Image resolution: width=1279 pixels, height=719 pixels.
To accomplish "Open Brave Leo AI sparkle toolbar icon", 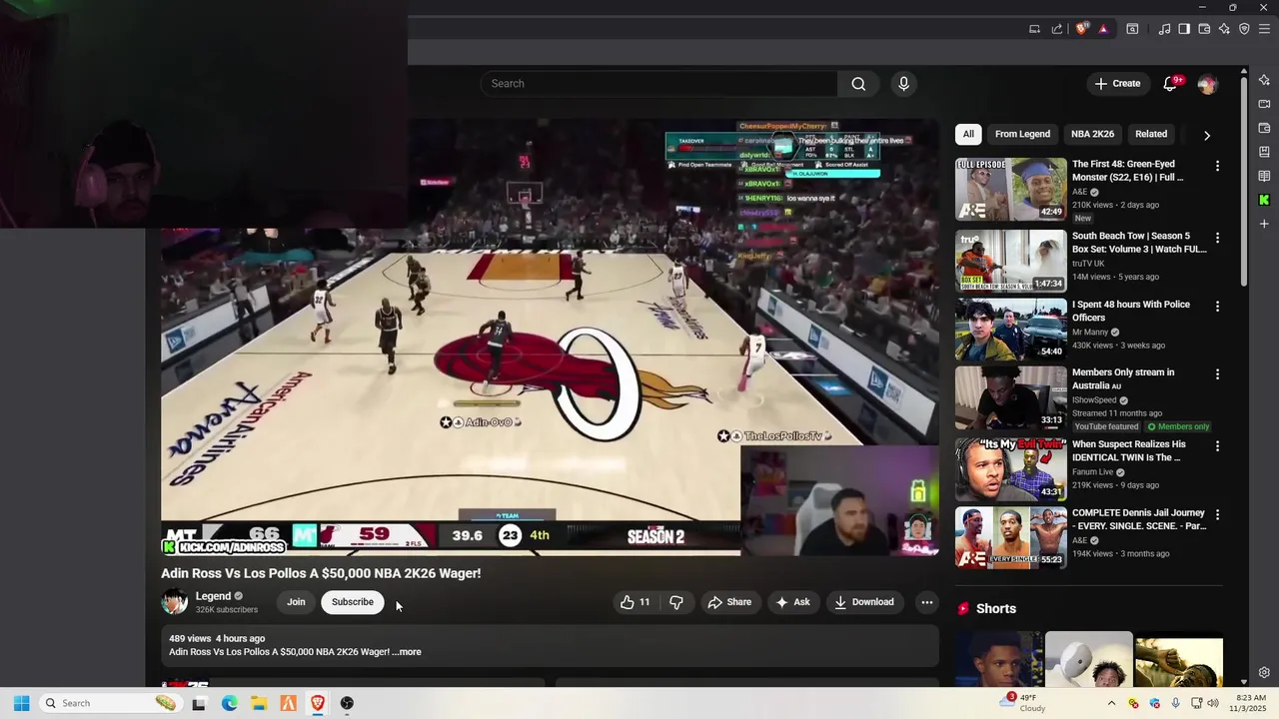I will pyautogui.click(x=1224, y=29).
